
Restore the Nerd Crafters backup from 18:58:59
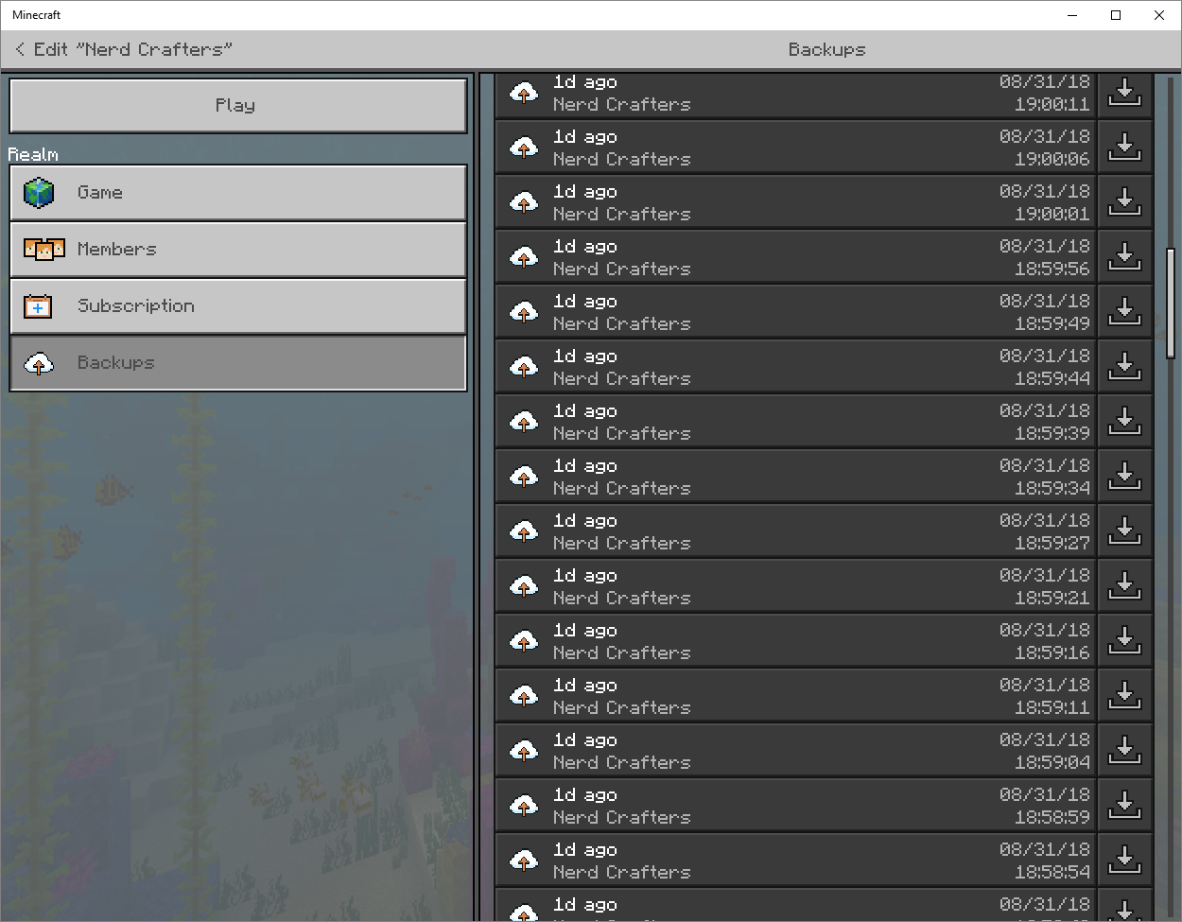click(795, 805)
